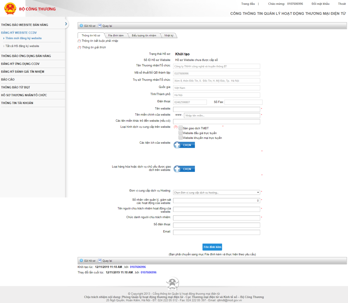Viewport: 348px width, 303px height.
Task: Click the top Gửi hồ sơ info icon
Action: (81, 26)
